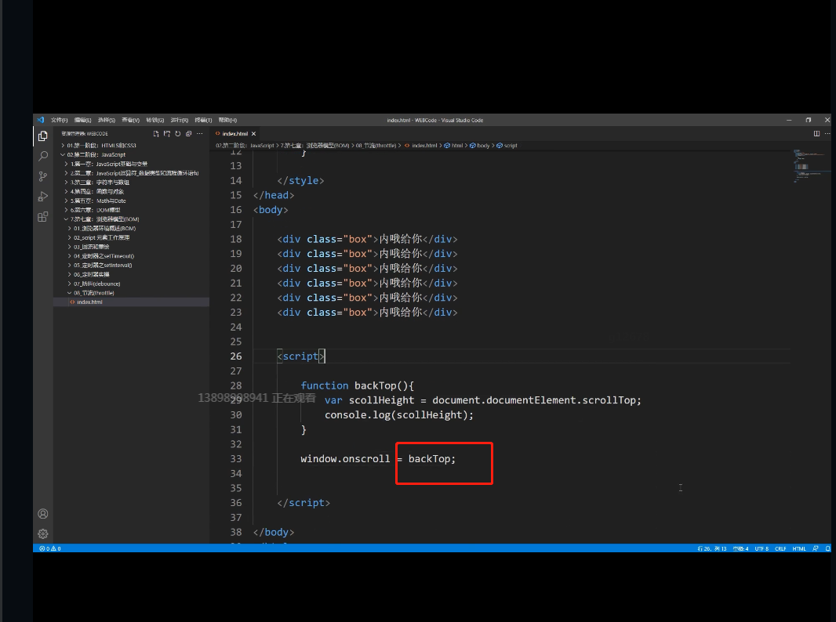This screenshot has width=836, height=622.
Task: Expand folder 5.第五章: Math与Date
Action: pos(131,201)
